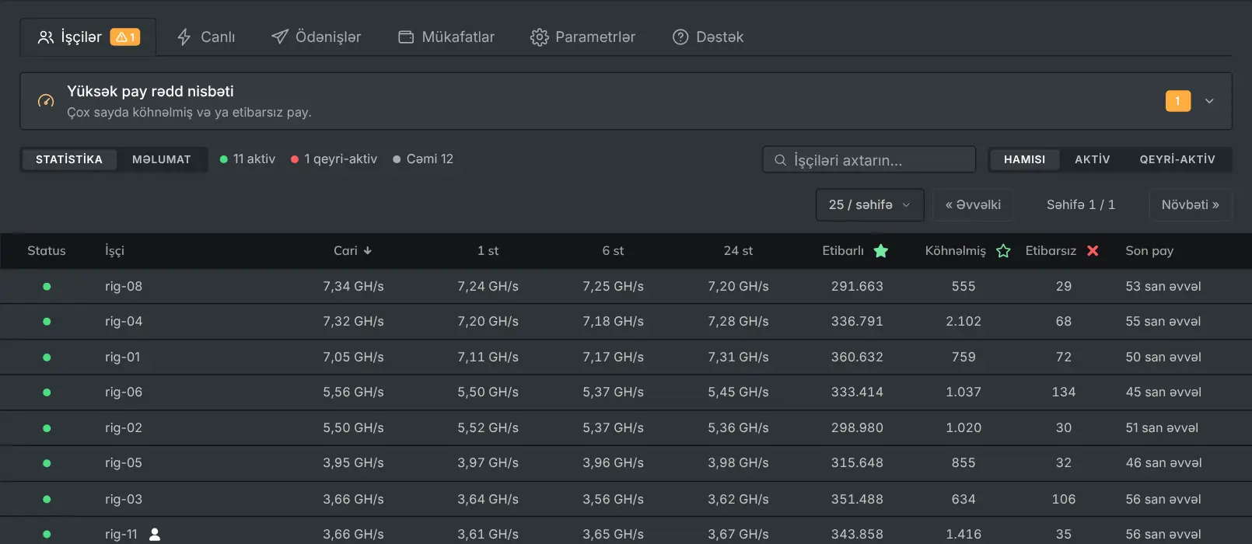1252x544 pixels.
Task: Click the Yüksək pay rədd nisbəti title
Action: click(150, 92)
